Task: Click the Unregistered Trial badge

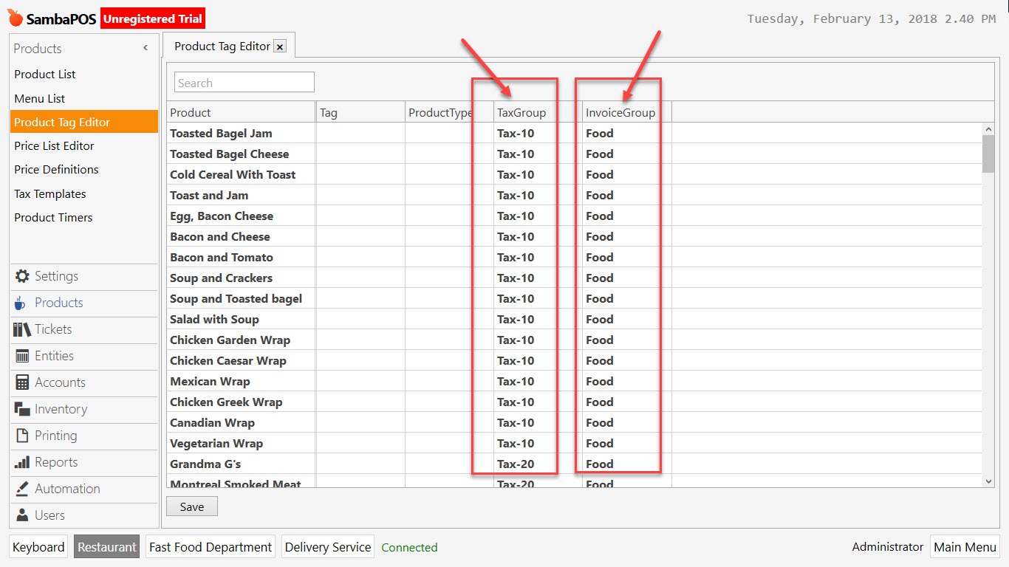Action: coord(152,19)
